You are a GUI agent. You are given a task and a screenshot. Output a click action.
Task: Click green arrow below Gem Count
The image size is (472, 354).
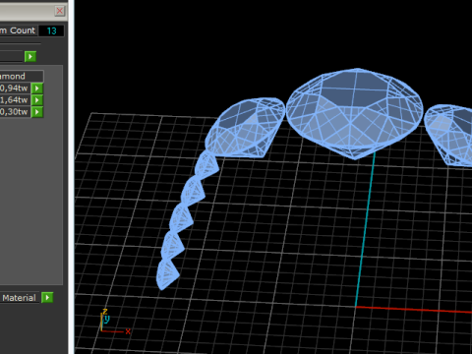coord(30,56)
